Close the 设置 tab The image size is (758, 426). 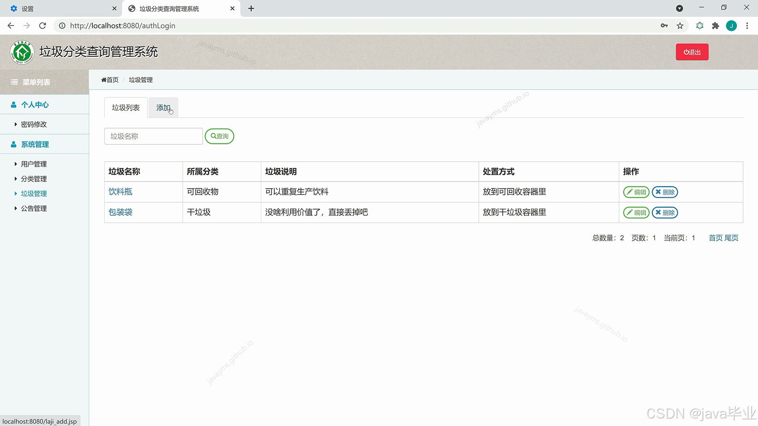tap(114, 8)
